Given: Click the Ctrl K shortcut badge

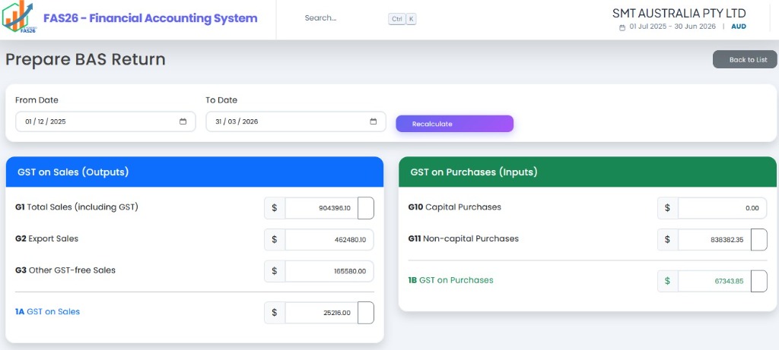Looking at the screenshot, I should coord(402,19).
